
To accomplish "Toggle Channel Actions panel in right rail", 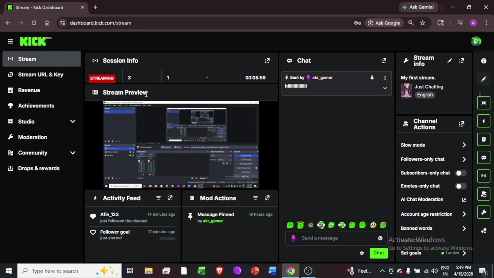I will click(x=484, y=194).
